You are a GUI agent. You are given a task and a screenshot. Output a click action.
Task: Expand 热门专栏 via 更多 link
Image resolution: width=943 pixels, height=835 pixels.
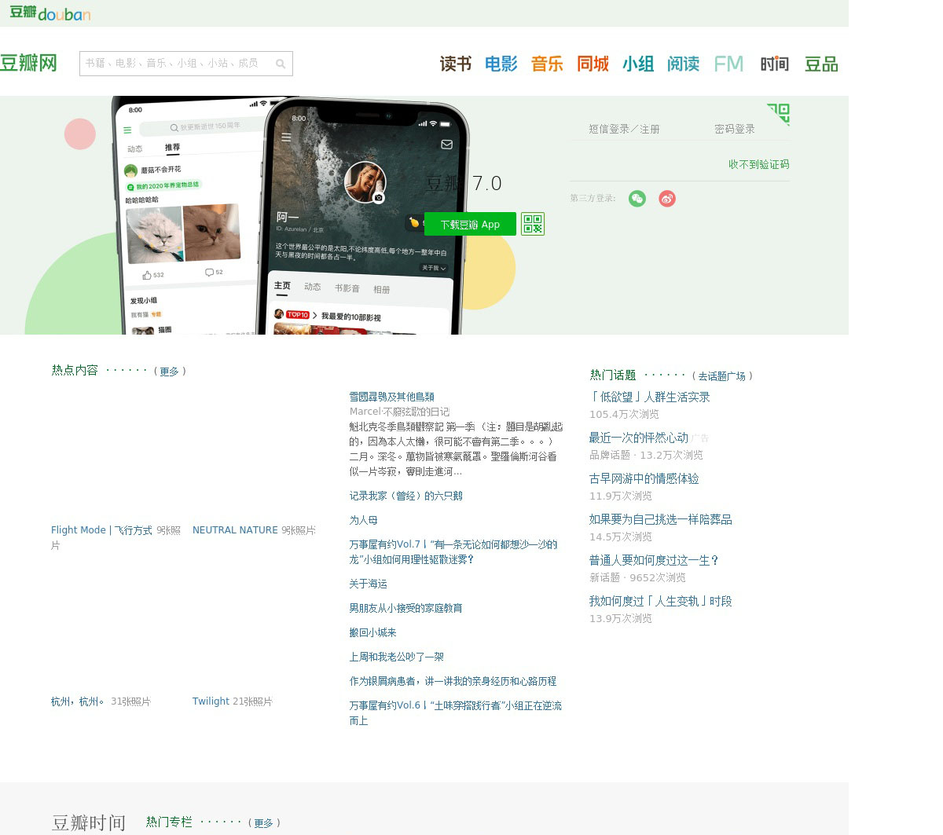(x=263, y=823)
